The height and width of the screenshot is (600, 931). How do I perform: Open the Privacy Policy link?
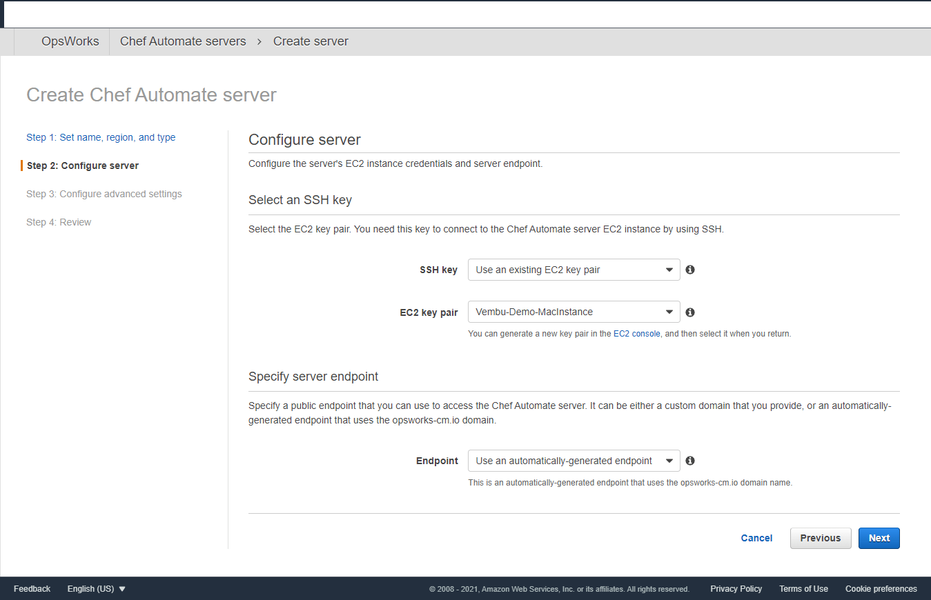[736, 589]
